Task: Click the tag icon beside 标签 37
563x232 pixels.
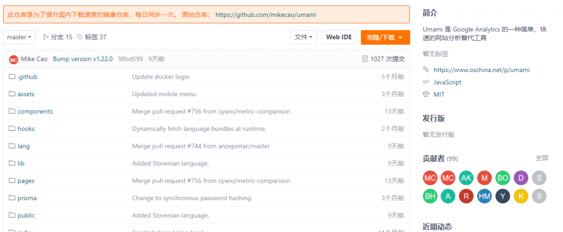Action: pyautogui.click(x=80, y=37)
